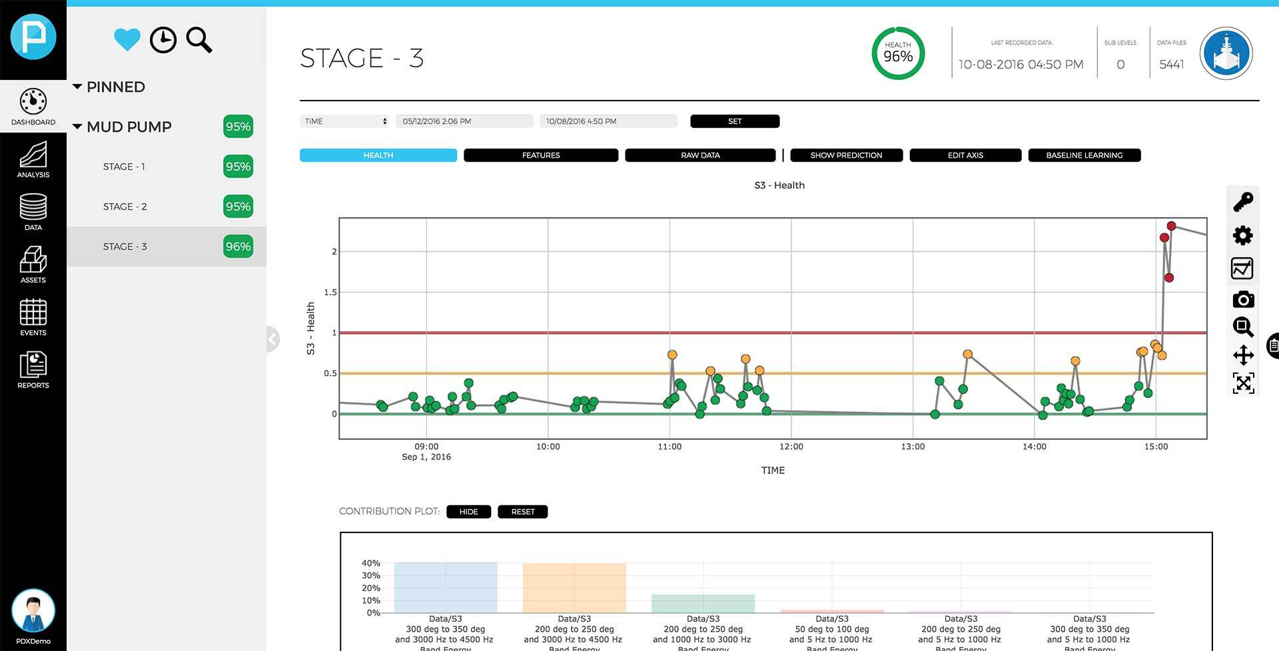Take a snapshot using the camera icon
The width and height of the screenshot is (1279, 651).
[x=1244, y=299]
